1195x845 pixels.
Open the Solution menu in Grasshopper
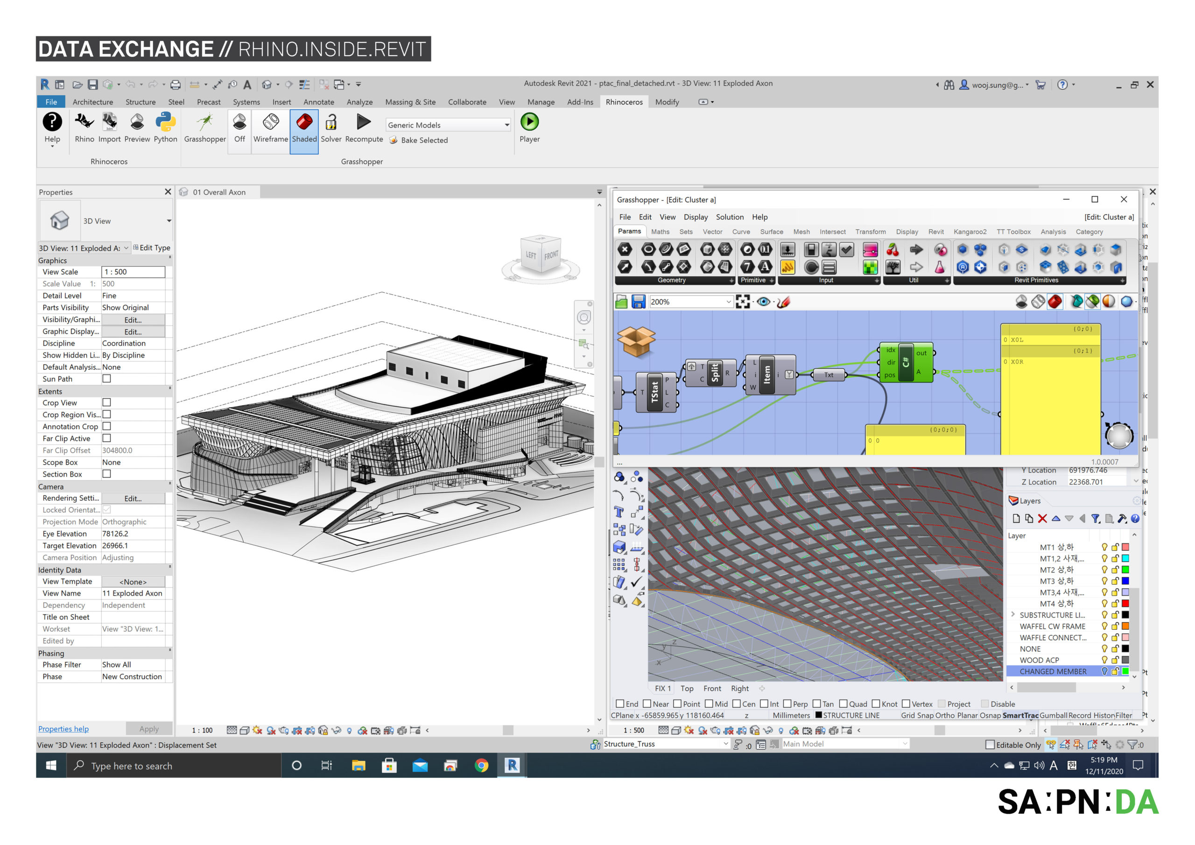(729, 217)
